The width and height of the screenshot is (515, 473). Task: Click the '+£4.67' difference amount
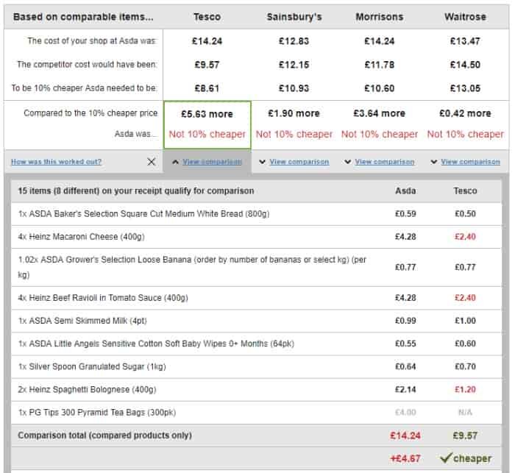pos(405,458)
